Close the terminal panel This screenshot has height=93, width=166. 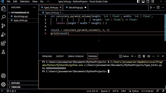pos(163,56)
